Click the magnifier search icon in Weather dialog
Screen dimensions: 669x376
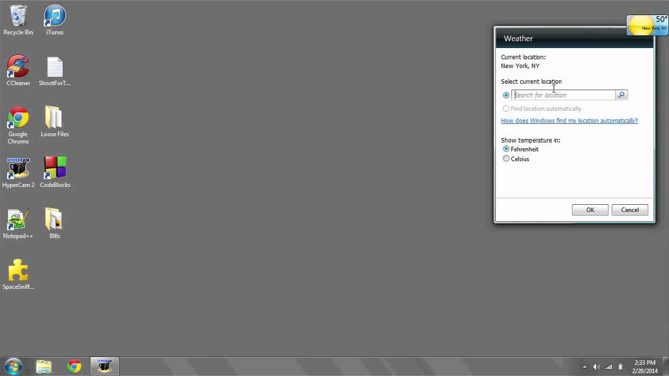point(621,95)
